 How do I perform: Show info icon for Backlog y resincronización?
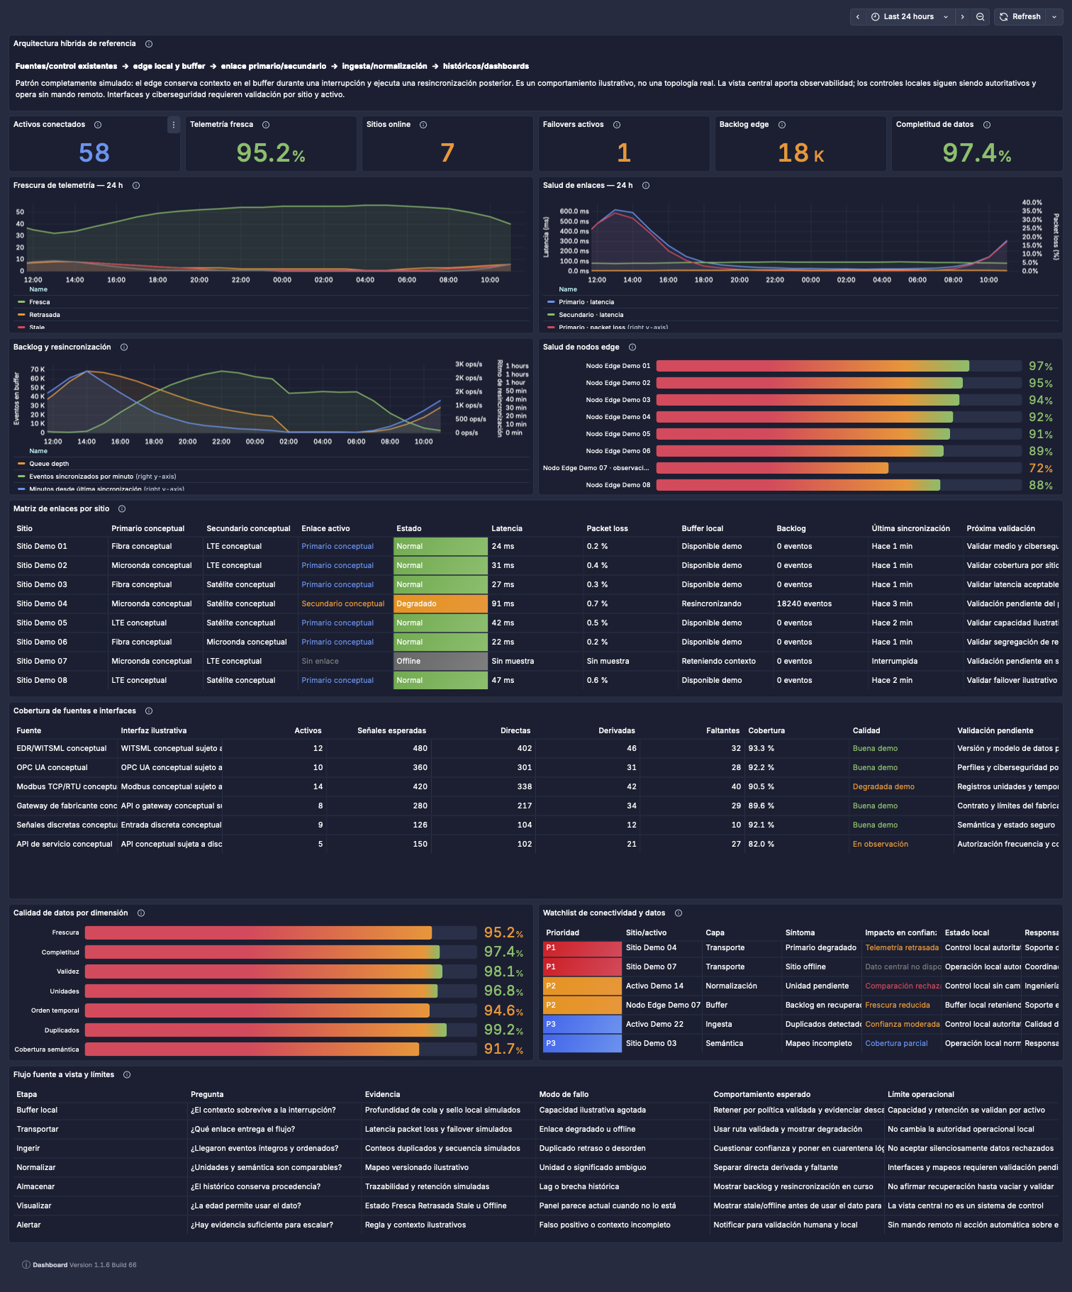tap(124, 347)
